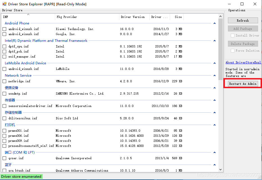Image resolution: width=262 pixels, height=180 pixels.
Task: Minimize the Driver Store Explorer window
Action: pos(229,4)
